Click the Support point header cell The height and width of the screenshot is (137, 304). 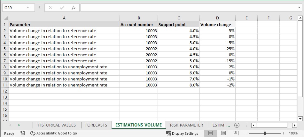(179, 24)
